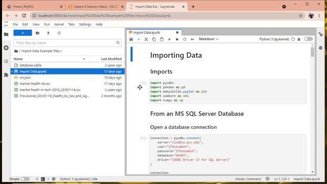Viewport: 327px width, 184px height.
Task: Click the Upload Files icon
Action: 48,33
